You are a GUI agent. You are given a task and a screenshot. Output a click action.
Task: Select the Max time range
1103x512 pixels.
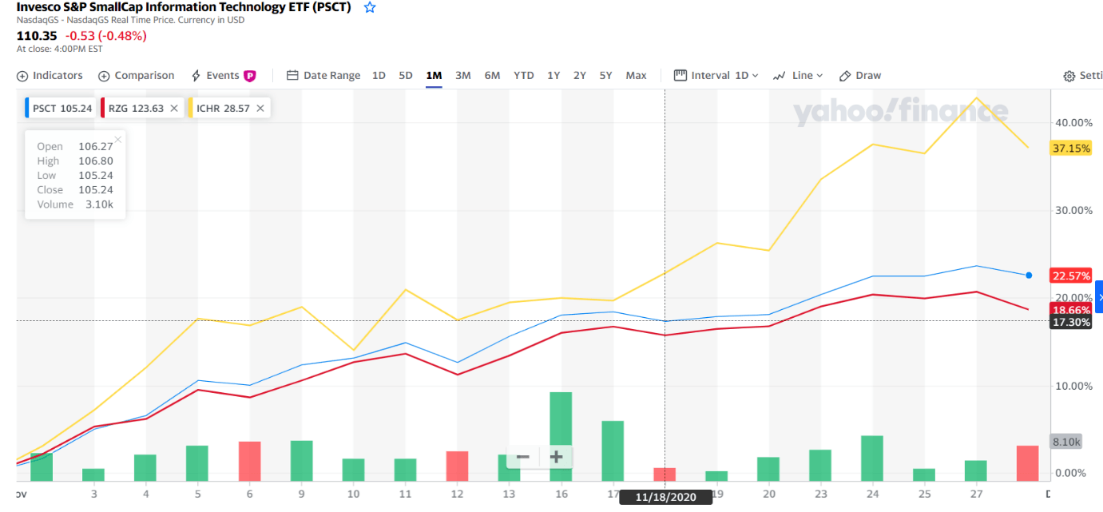point(637,76)
